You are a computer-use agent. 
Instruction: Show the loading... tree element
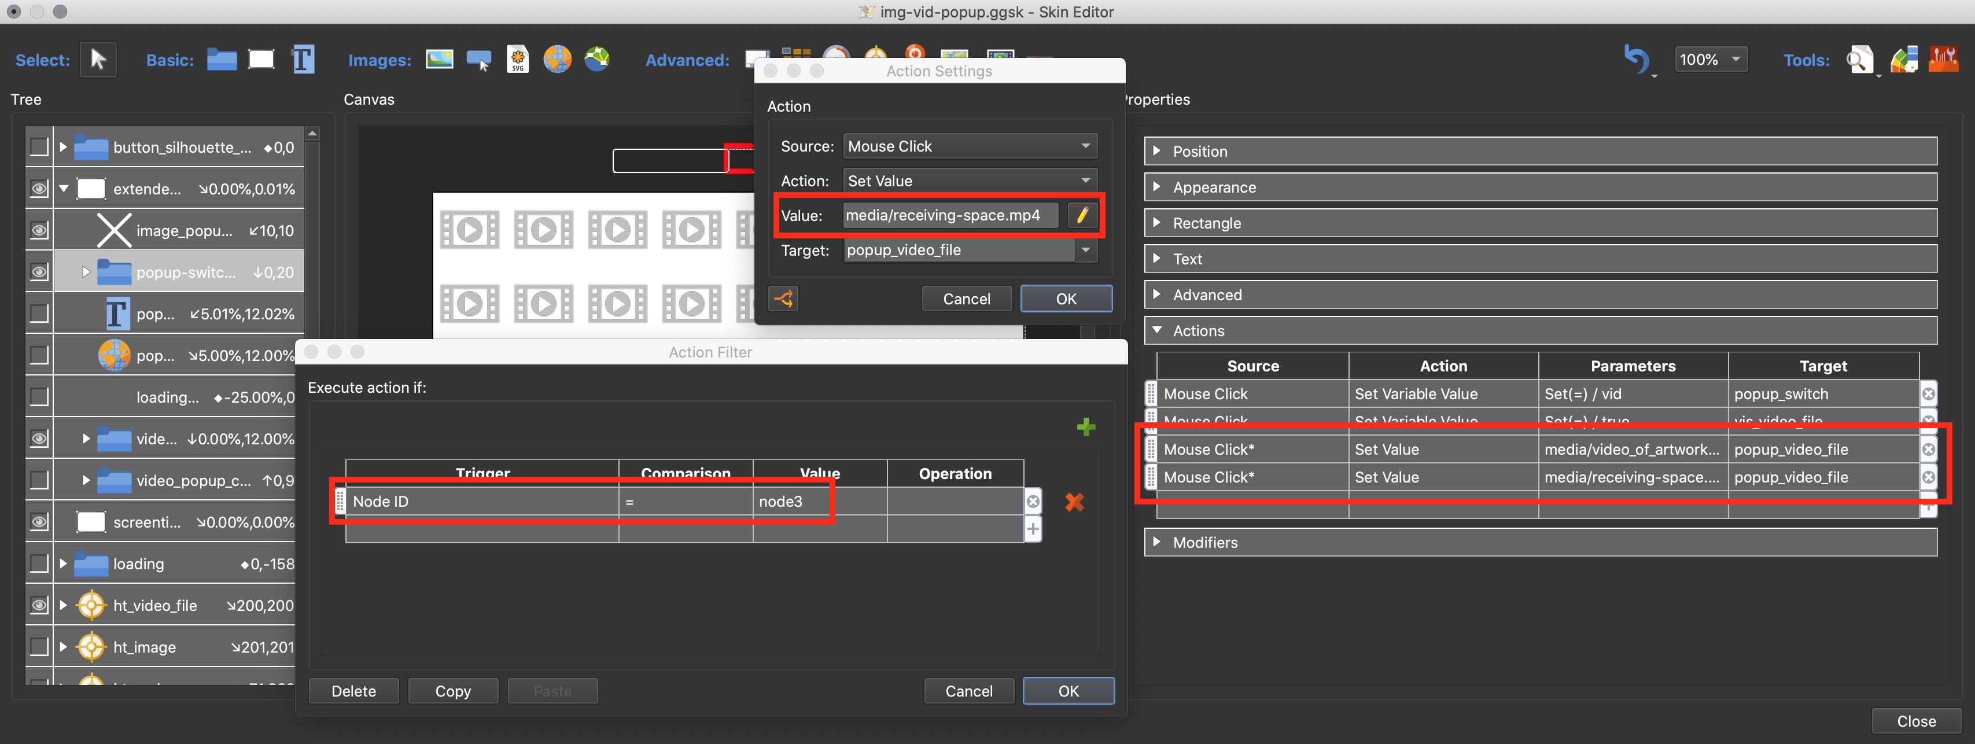coord(38,396)
